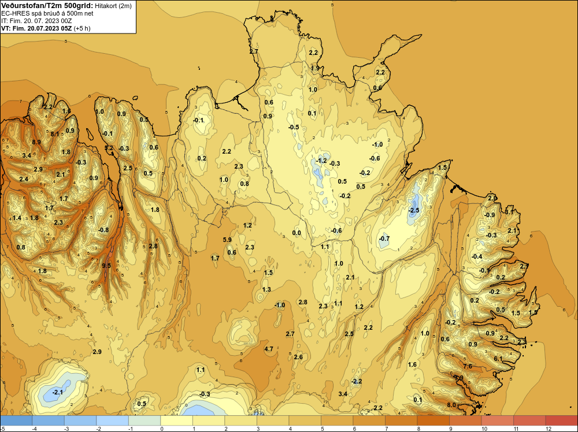
Task: Click the legend color right of 12
Action: tap(561, 420)
